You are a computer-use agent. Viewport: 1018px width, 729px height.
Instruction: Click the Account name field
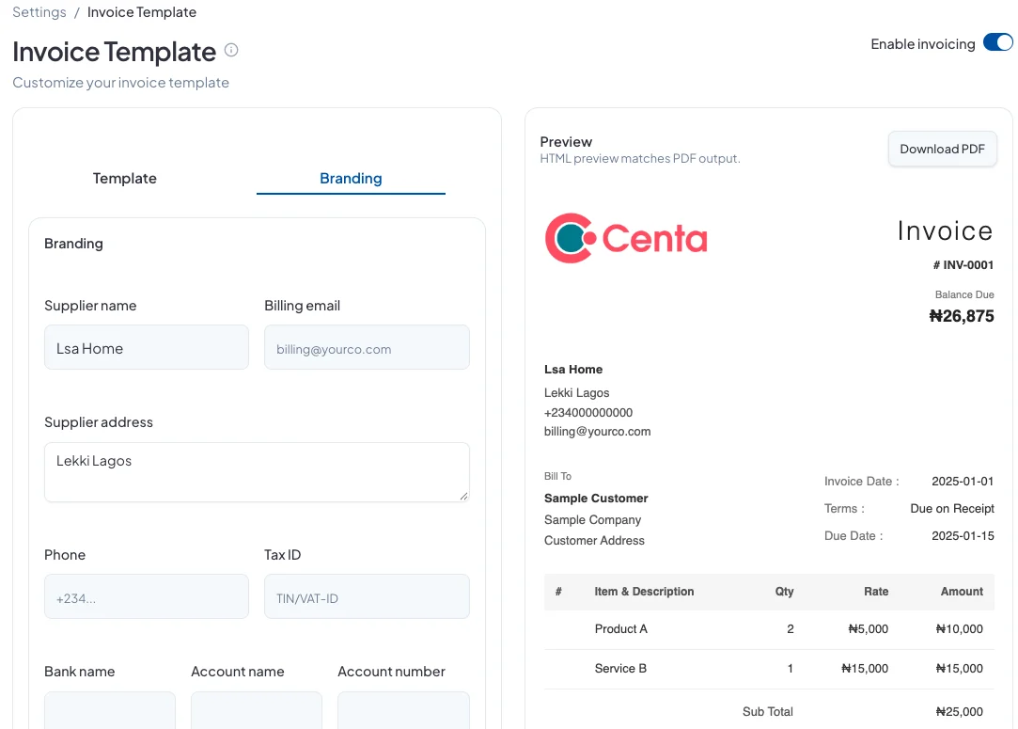(257, 709)
